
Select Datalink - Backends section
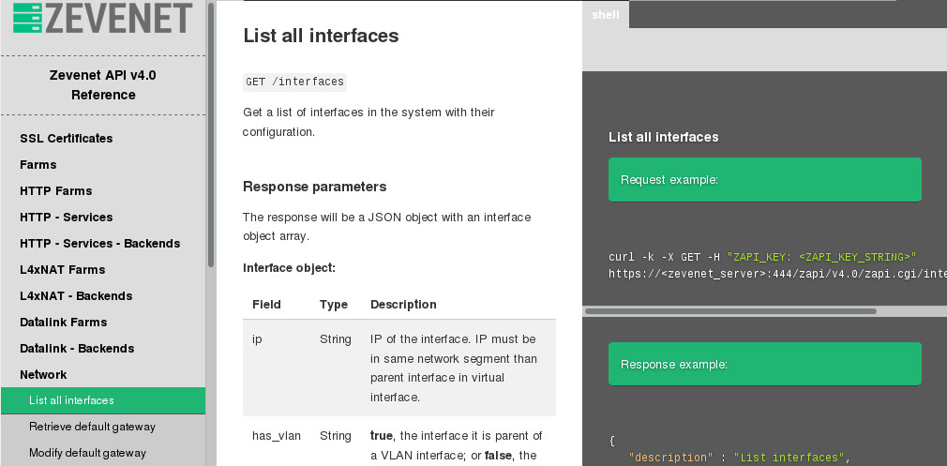point(77,348)
